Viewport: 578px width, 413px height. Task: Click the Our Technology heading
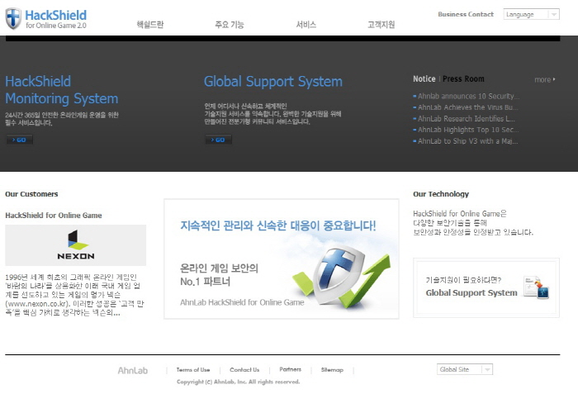pos(441,194)
